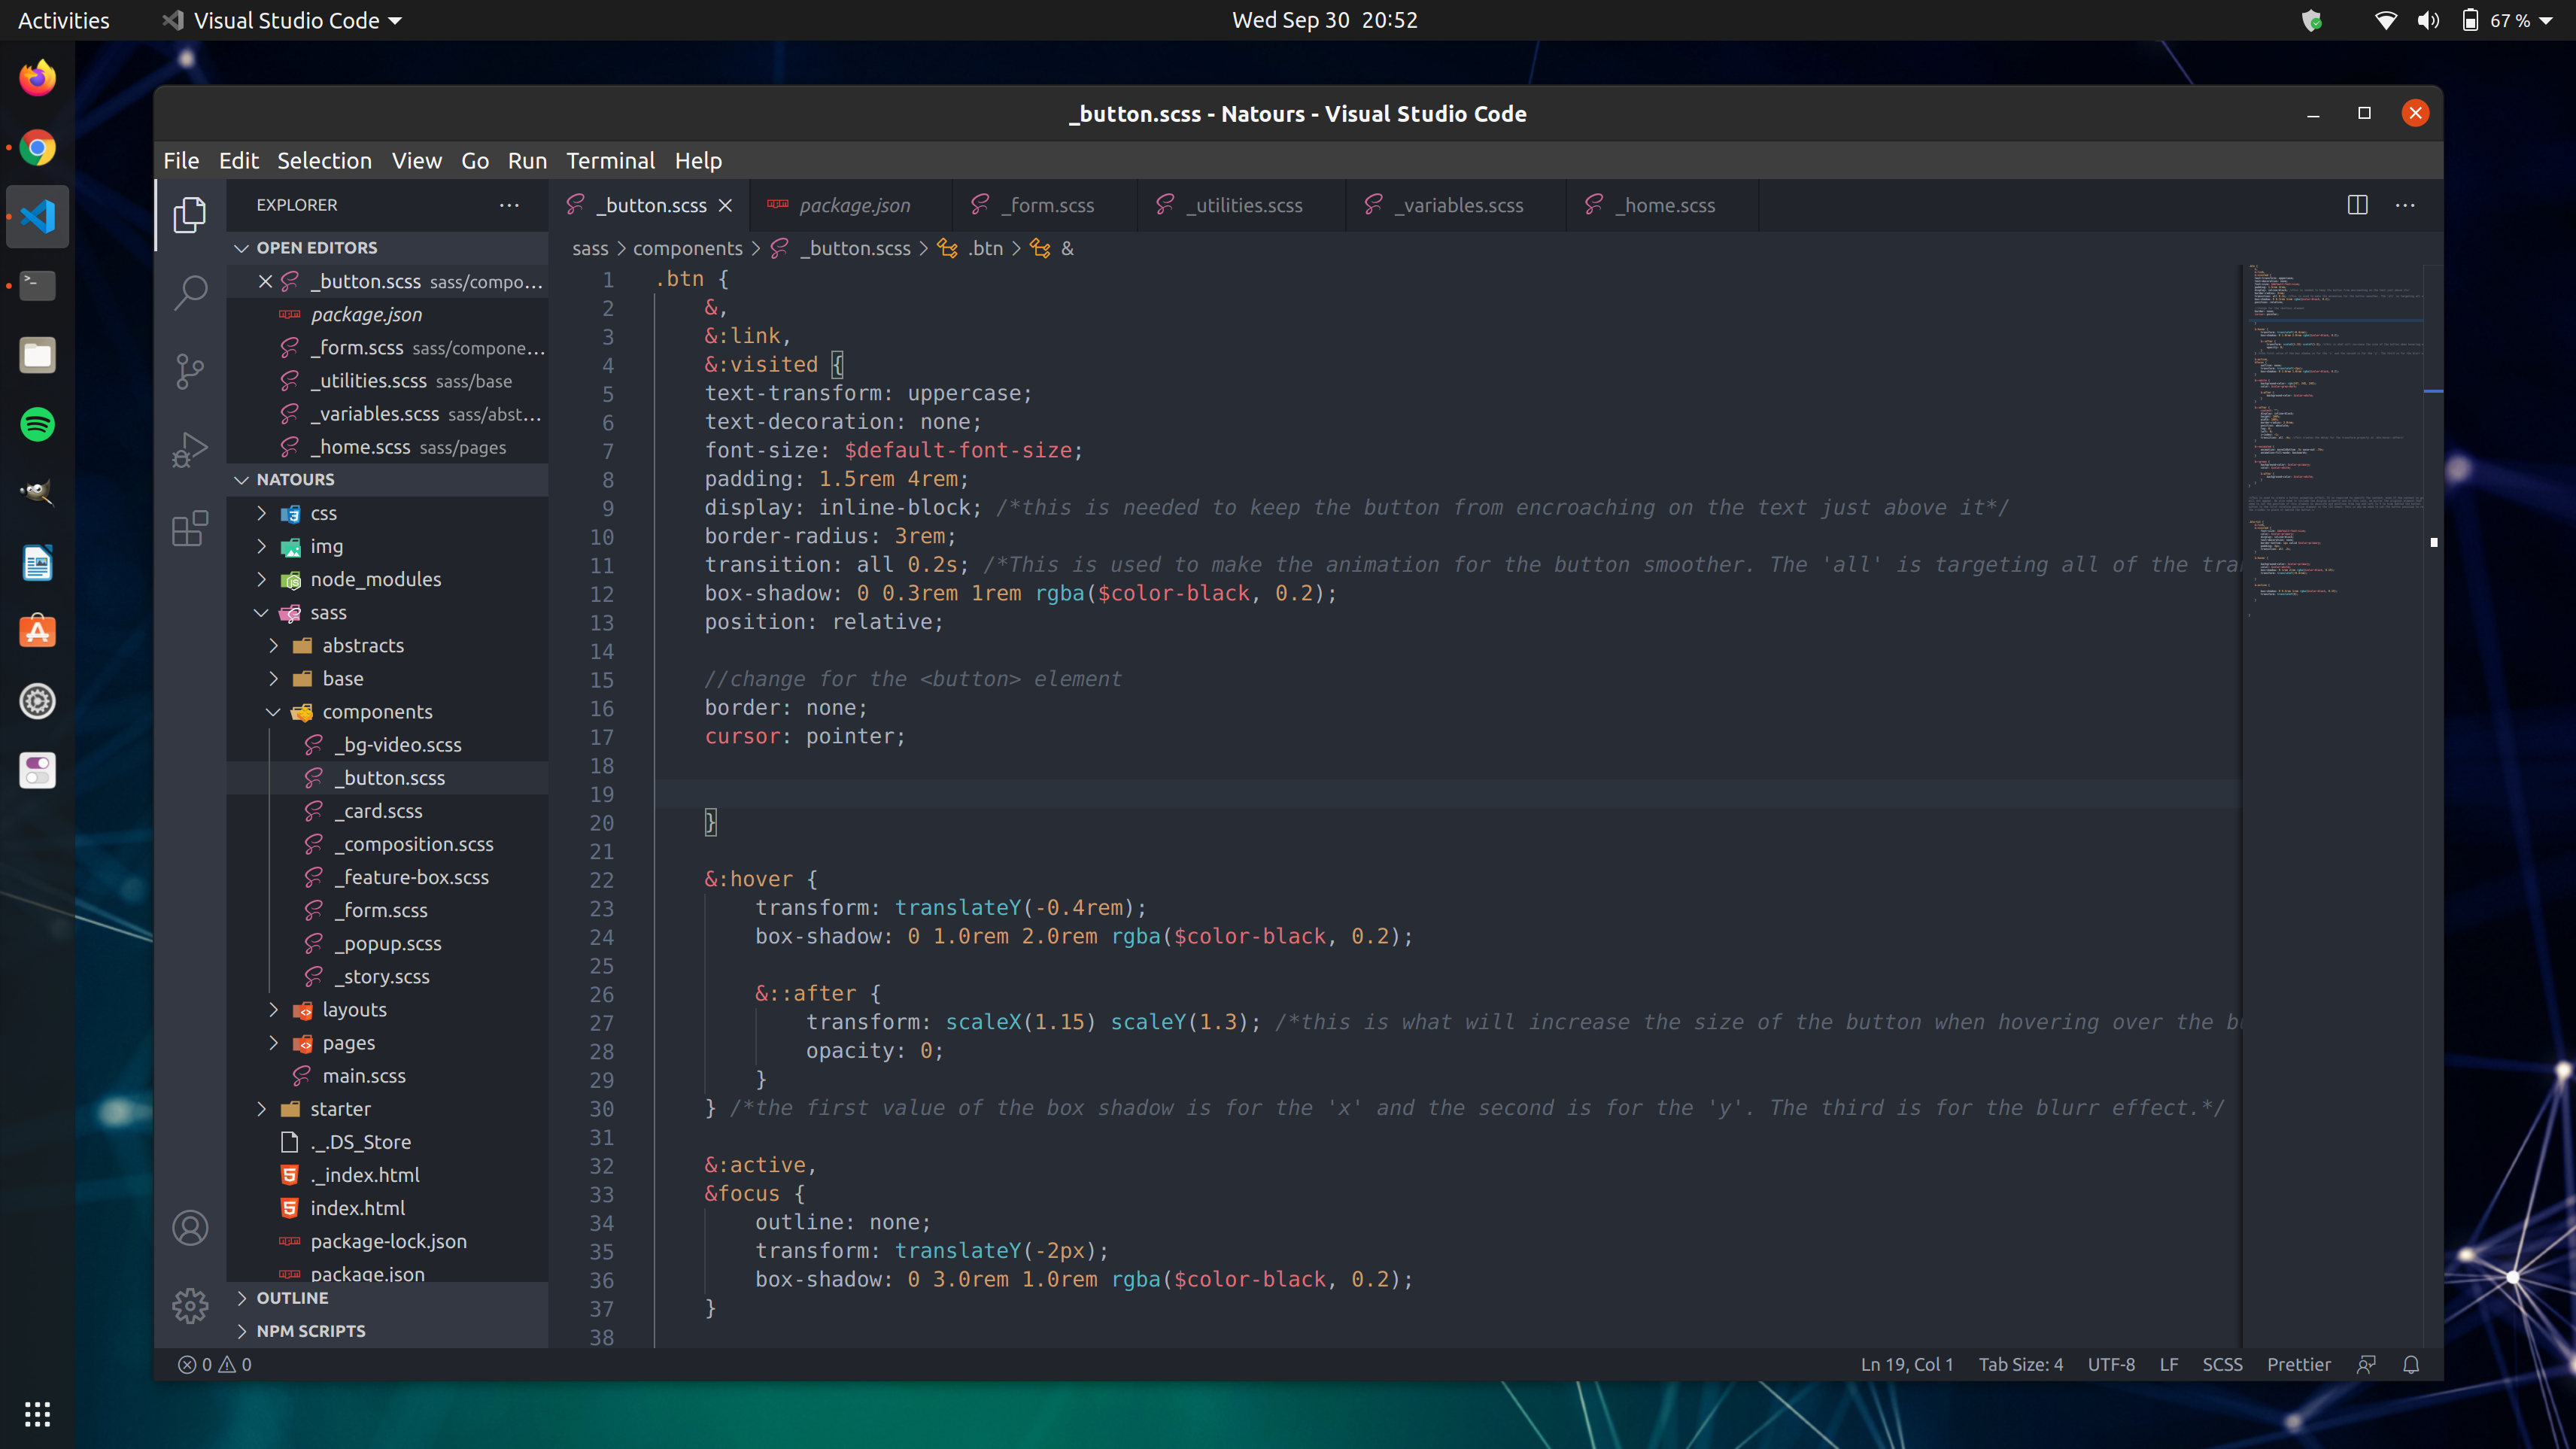Open the File menu
Image resolution: width=2576 pixels, height=1449 pixels.
click(x=181, y=160)
